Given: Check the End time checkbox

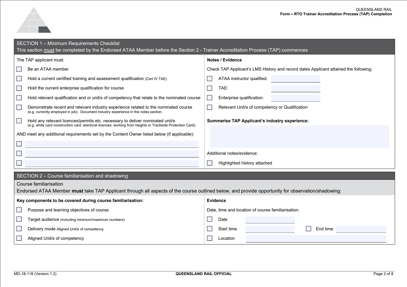Looking at the screenshot, I should pyautogui.click(x=308, y=229).
